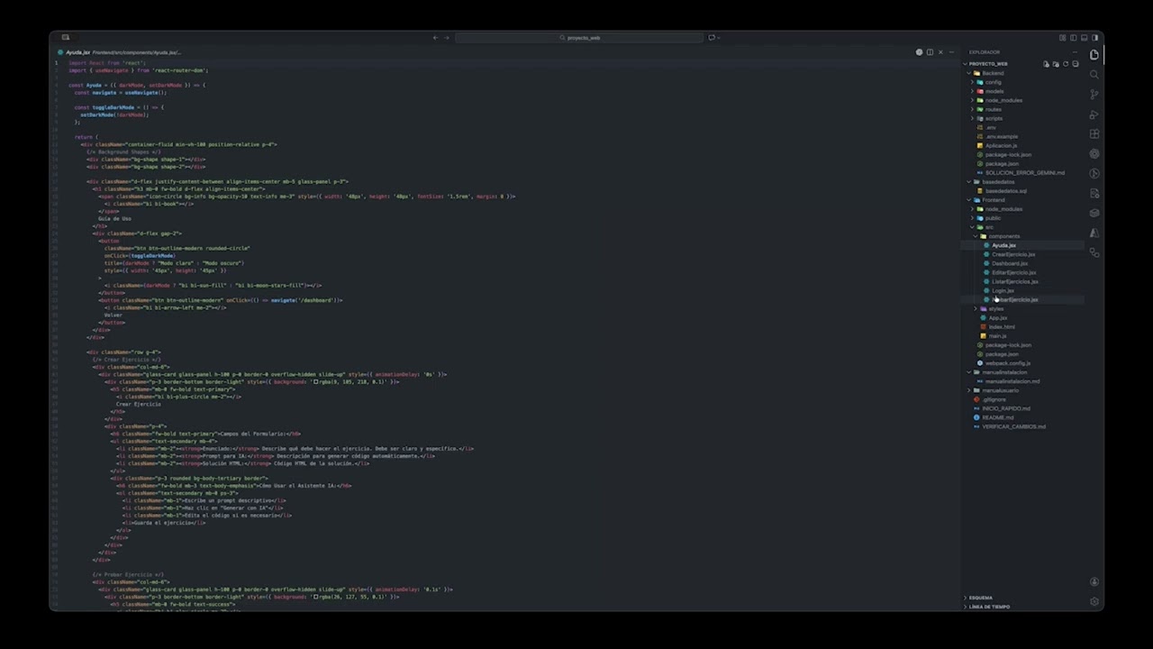Screen dimensions: 1153x649
Task: Close the Ayuda.jsx editor tab
Action: (x=940, y=52)
